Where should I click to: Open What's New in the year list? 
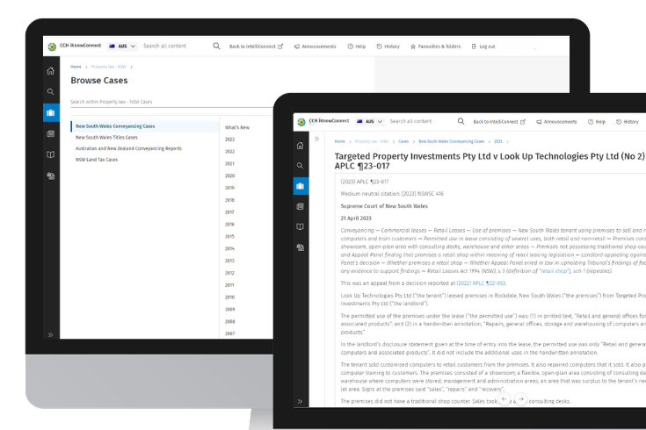pyautogui.click(x=236, y=128)
